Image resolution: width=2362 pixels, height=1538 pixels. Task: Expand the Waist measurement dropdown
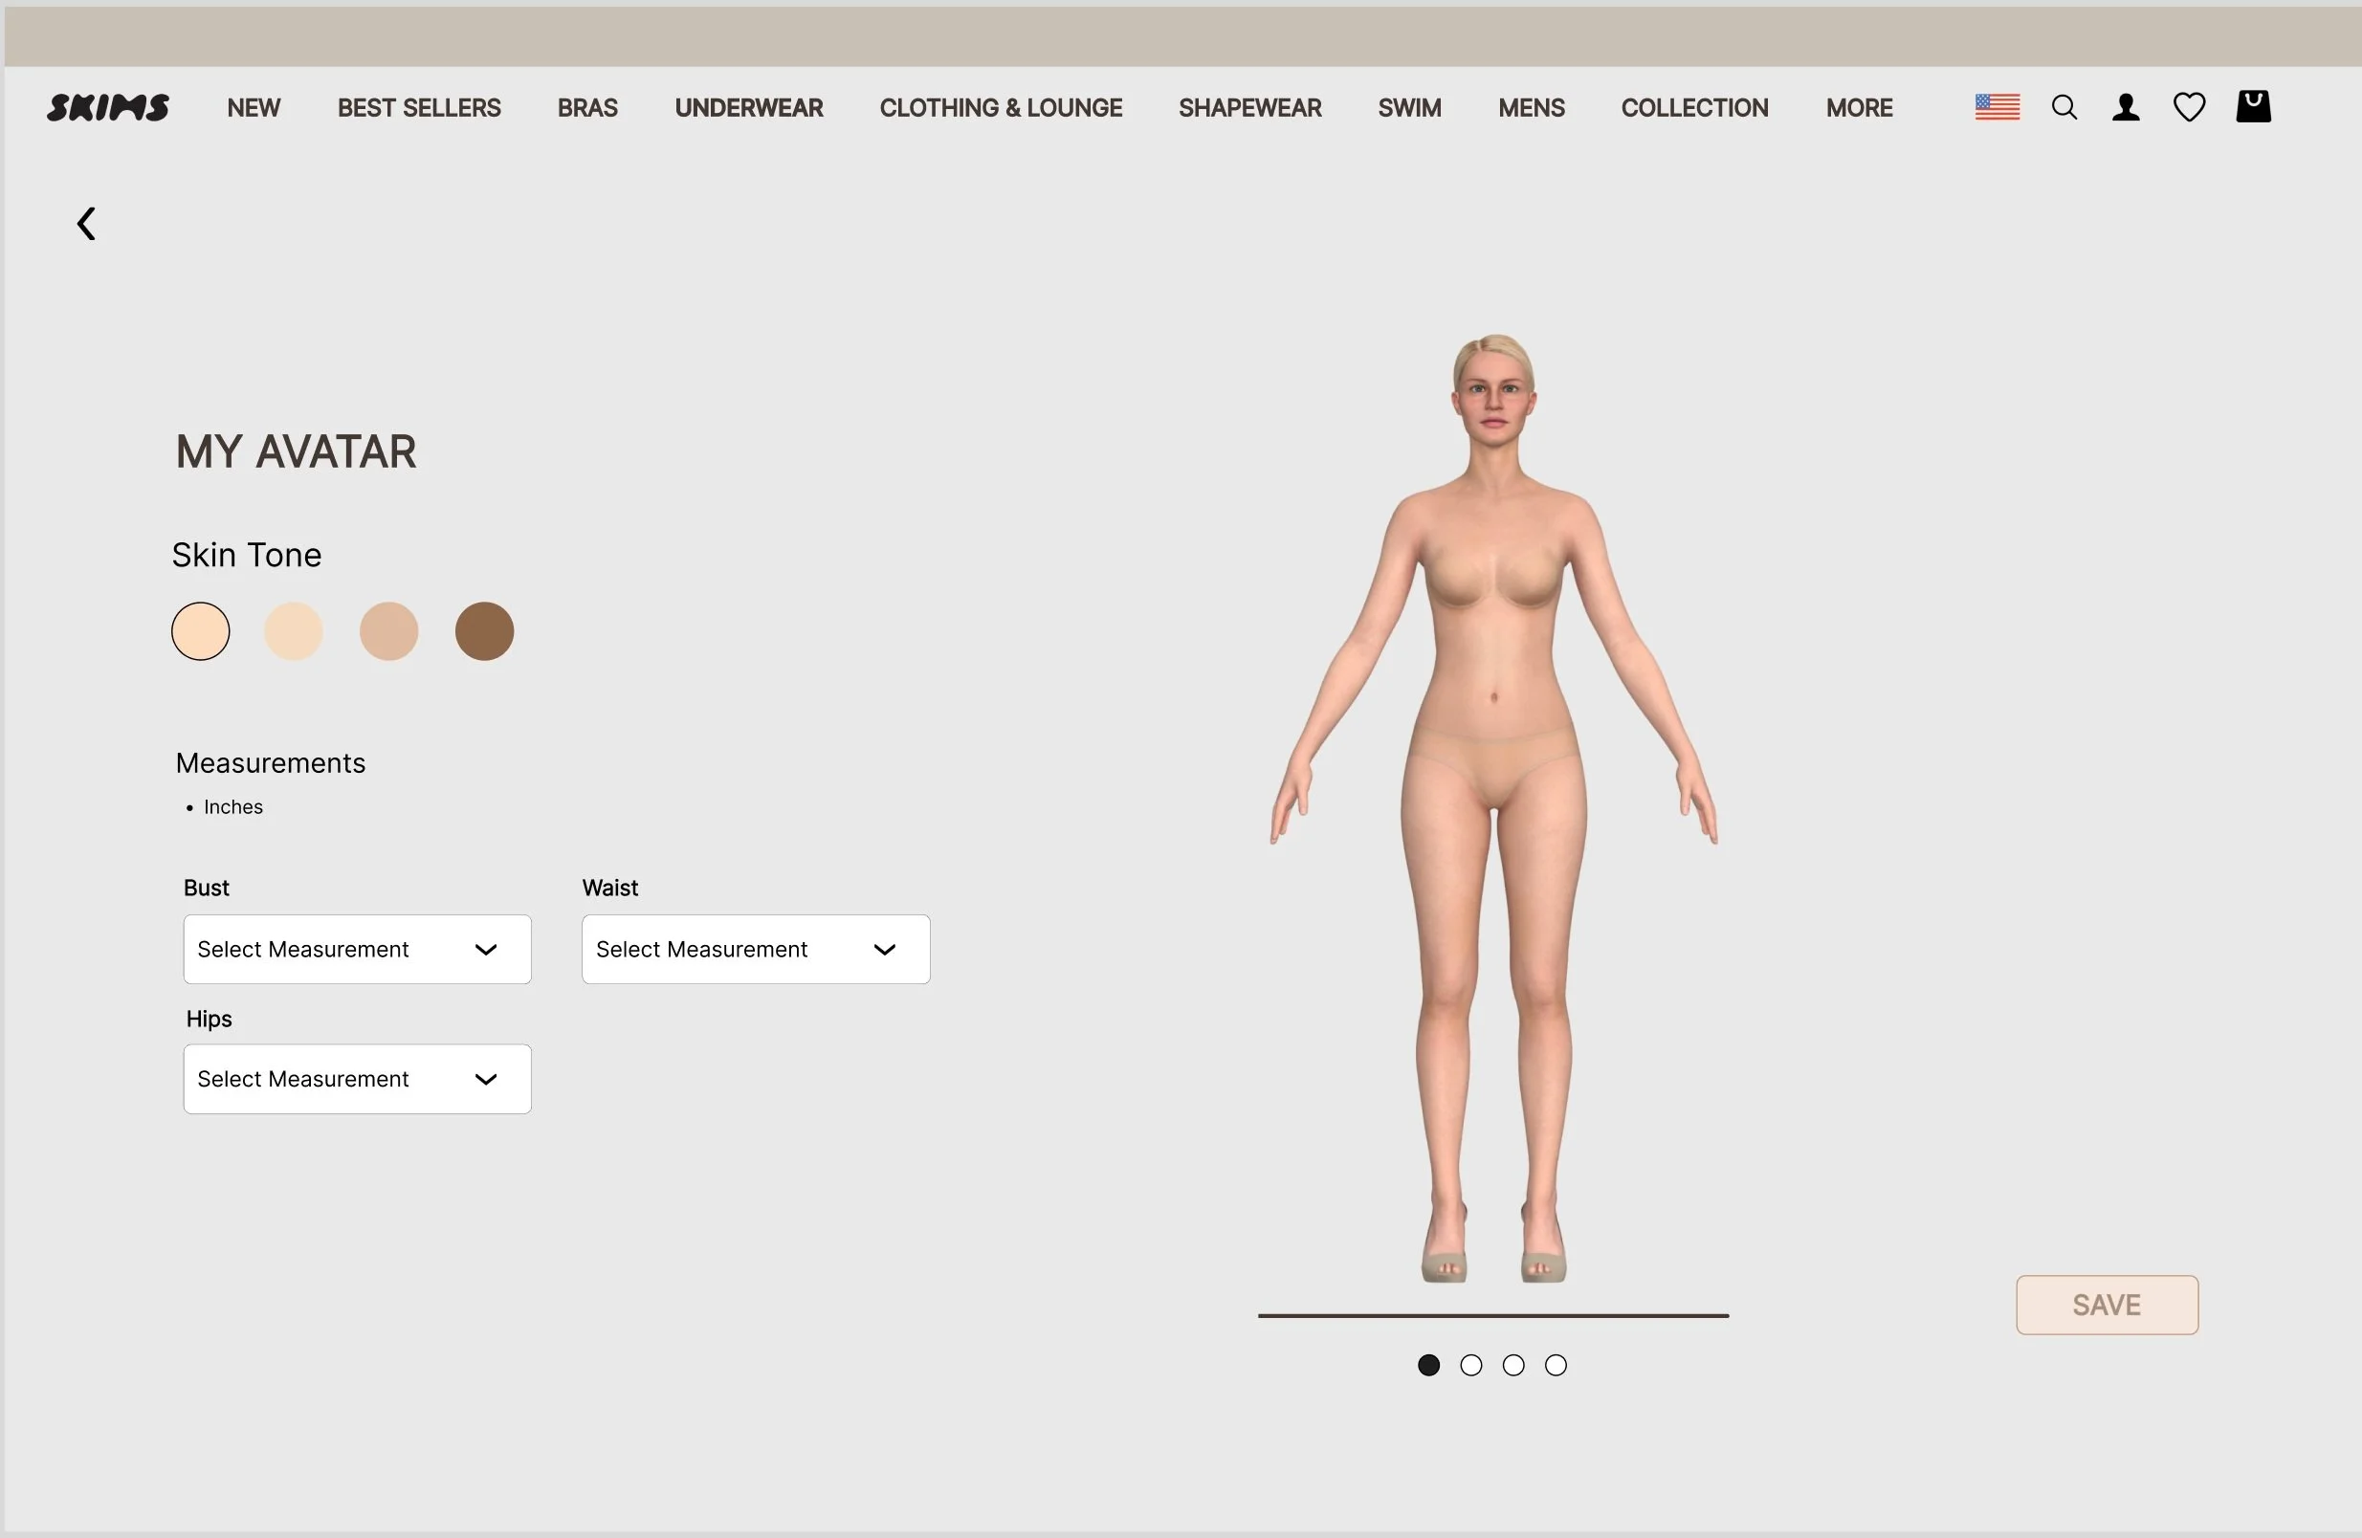pos(755,950)
